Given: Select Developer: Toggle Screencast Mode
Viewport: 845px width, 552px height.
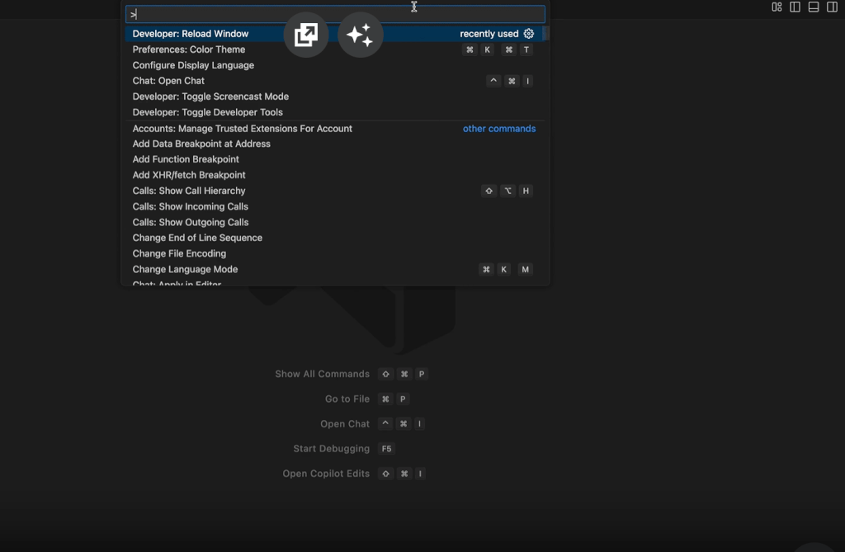Looking at the screenshot, I should click(334, 97).
